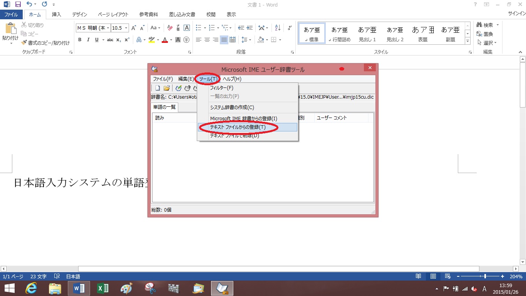The height and width of the screenshot is (296, 526).
Task: Click the enclosed characters icon
Action: click(x=186, y=40)
